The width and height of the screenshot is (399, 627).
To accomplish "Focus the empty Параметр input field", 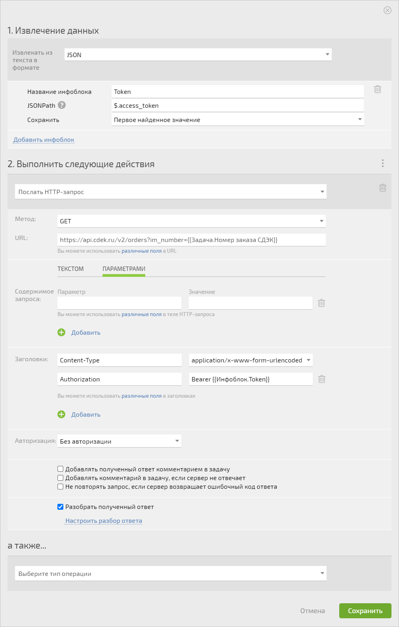I will pos(119,303).
